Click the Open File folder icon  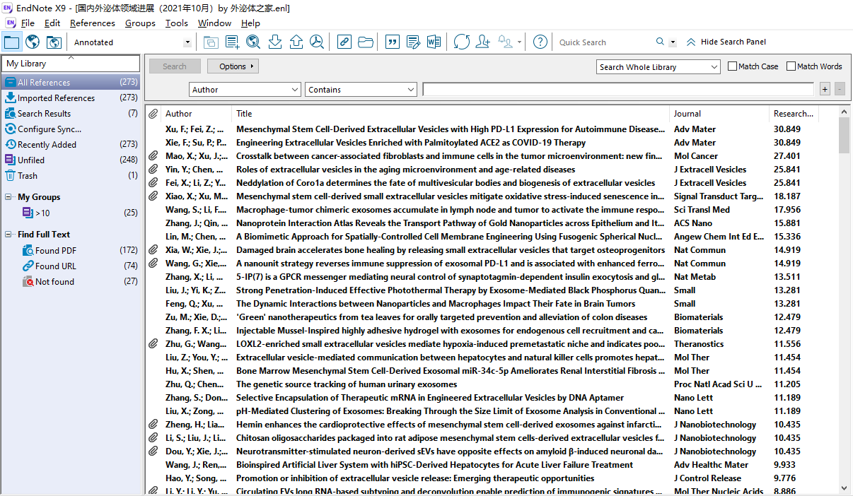(x=365, y=42)
